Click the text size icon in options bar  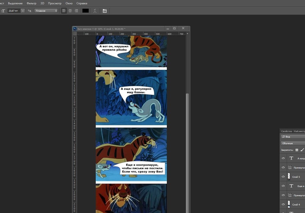[x=3, y=11]
